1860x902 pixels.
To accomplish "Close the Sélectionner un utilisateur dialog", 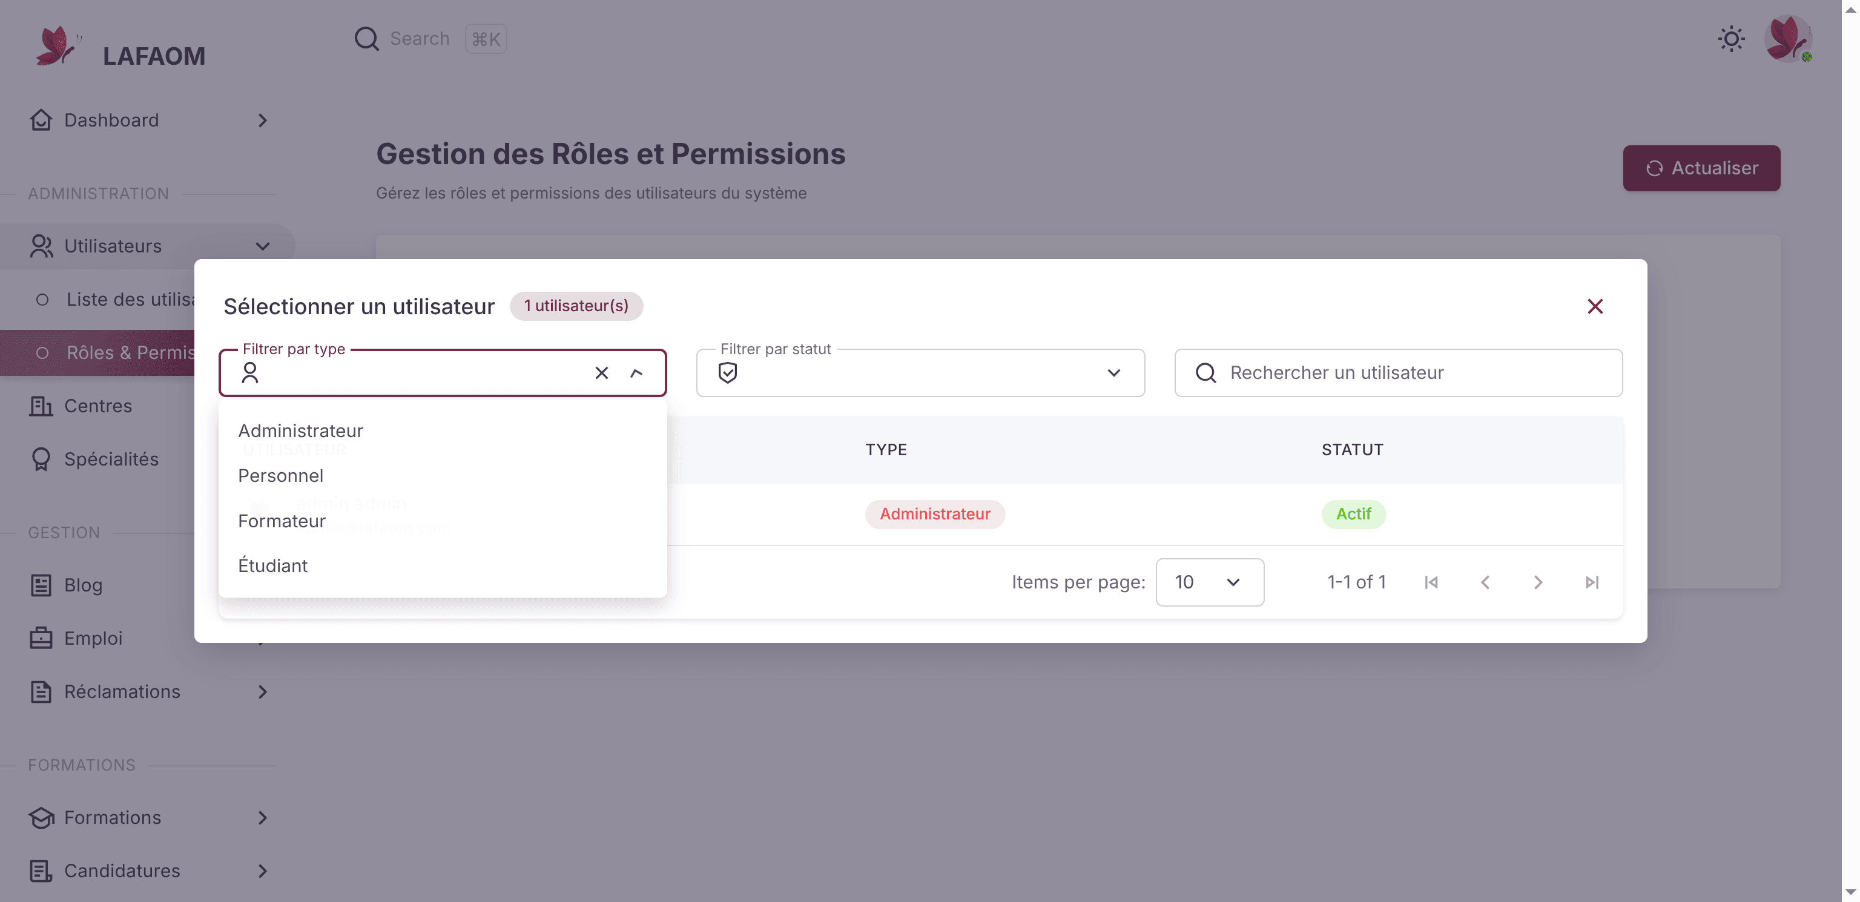I will (x=1595, y=306).
